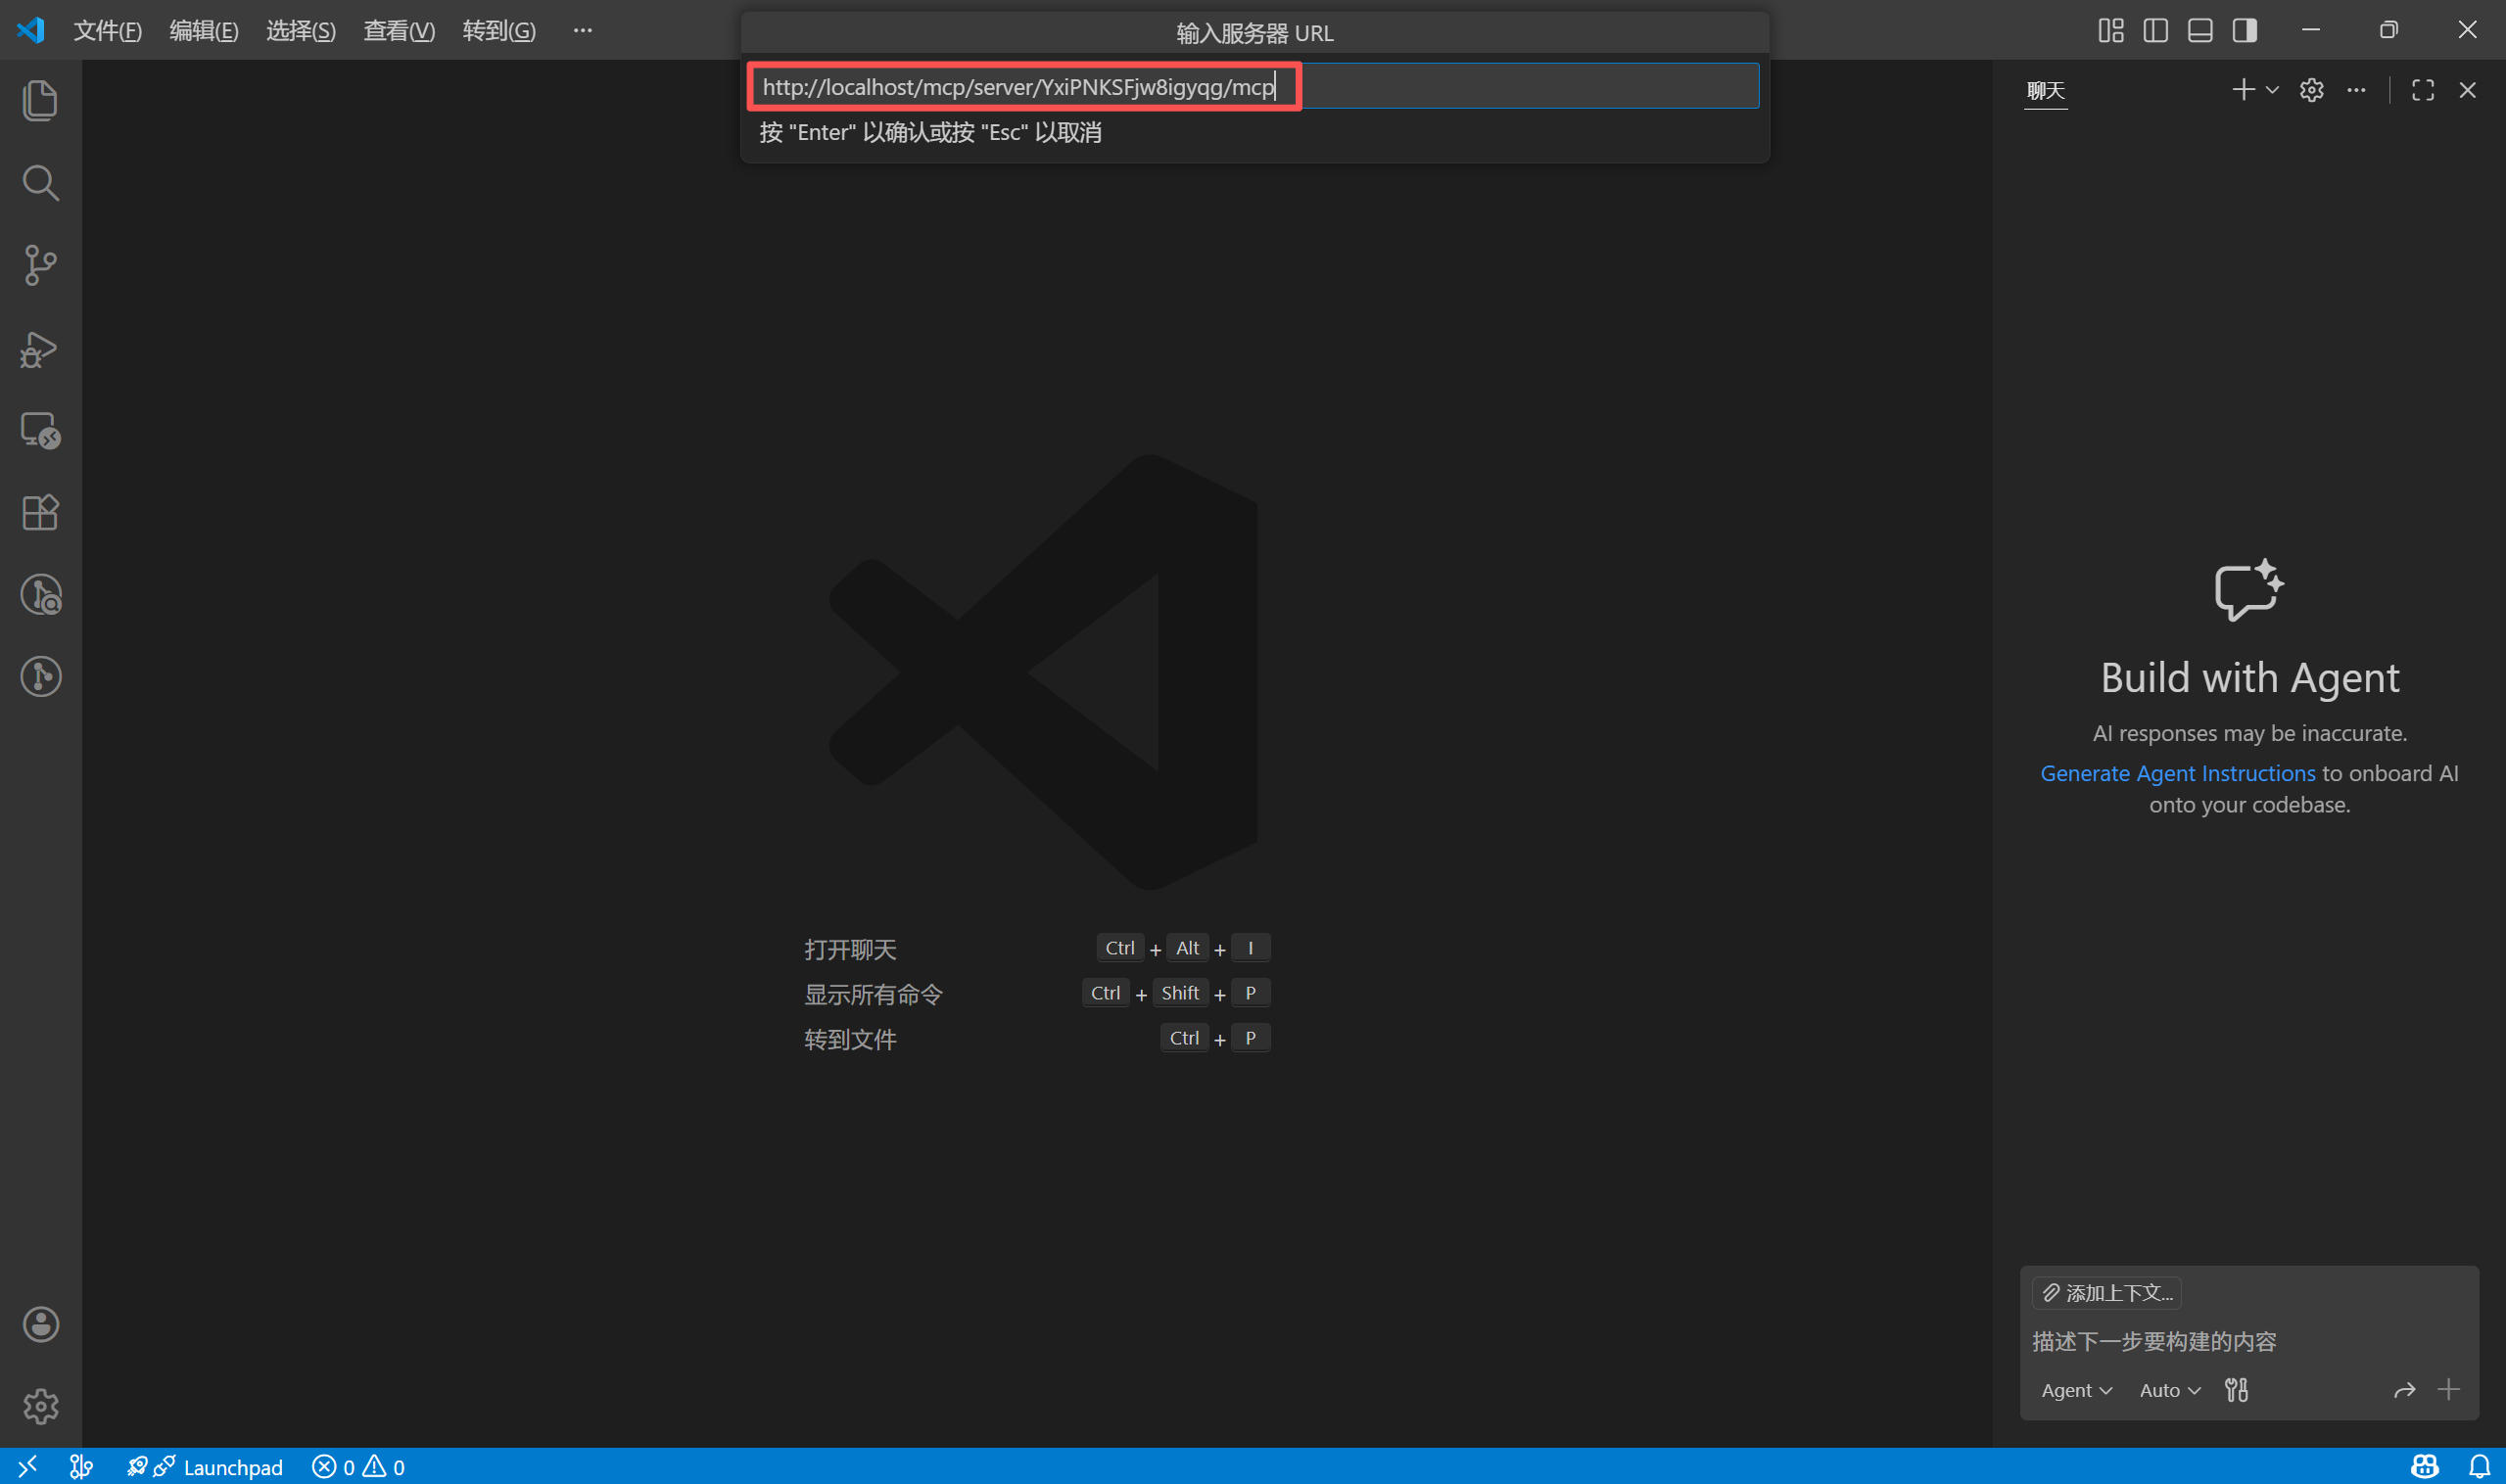Click Generate Agent Instructions link

coord(2177,773)
